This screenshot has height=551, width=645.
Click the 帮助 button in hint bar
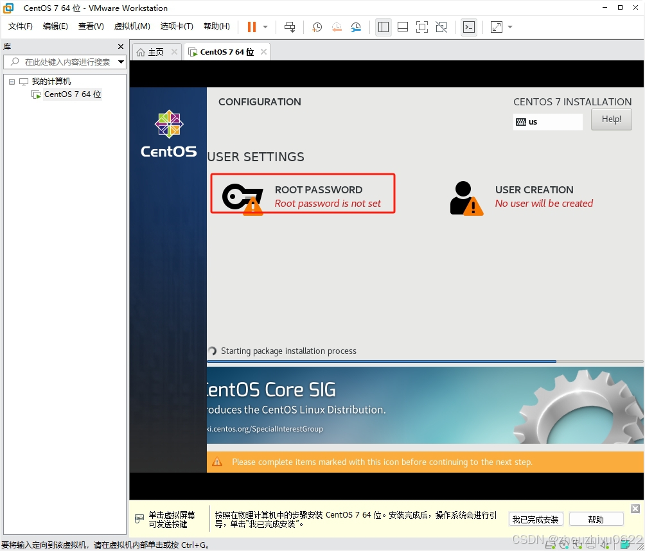596,520
